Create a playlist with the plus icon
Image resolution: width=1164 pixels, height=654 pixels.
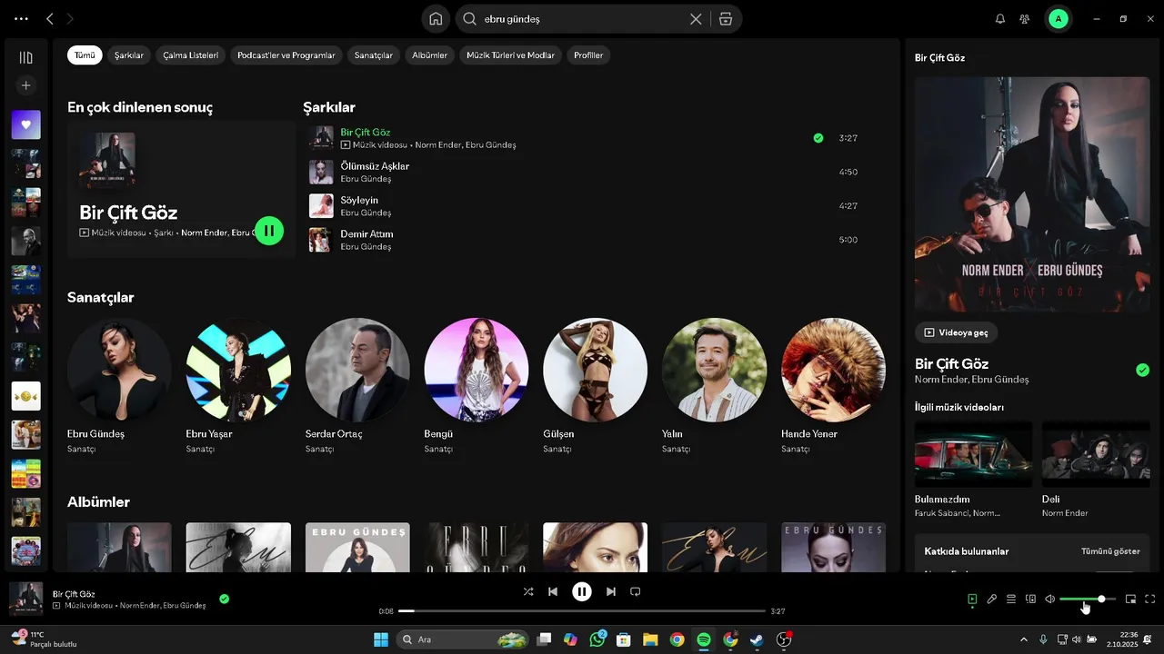click(25, 85)
